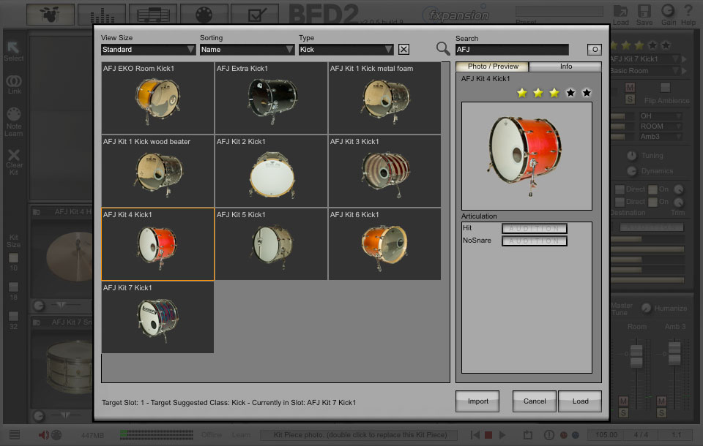Open the Basic Room dropdown

645,71
